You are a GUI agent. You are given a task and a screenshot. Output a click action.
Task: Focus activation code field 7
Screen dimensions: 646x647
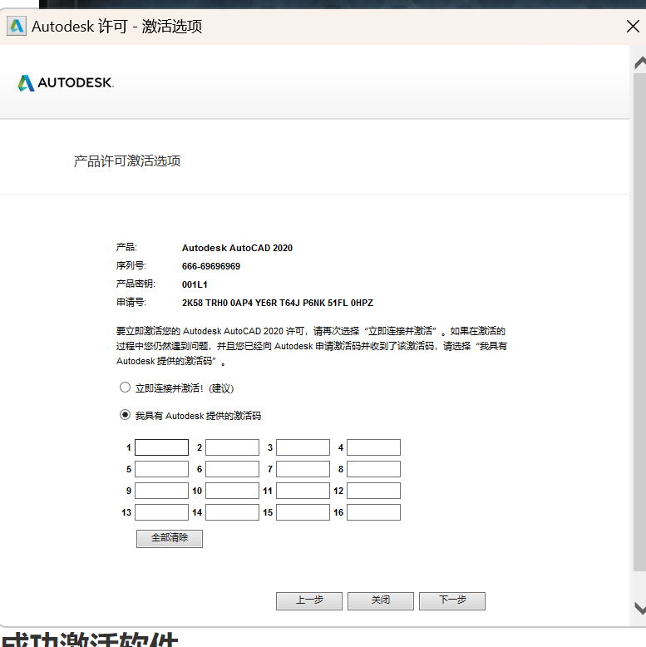click(303, 469)
